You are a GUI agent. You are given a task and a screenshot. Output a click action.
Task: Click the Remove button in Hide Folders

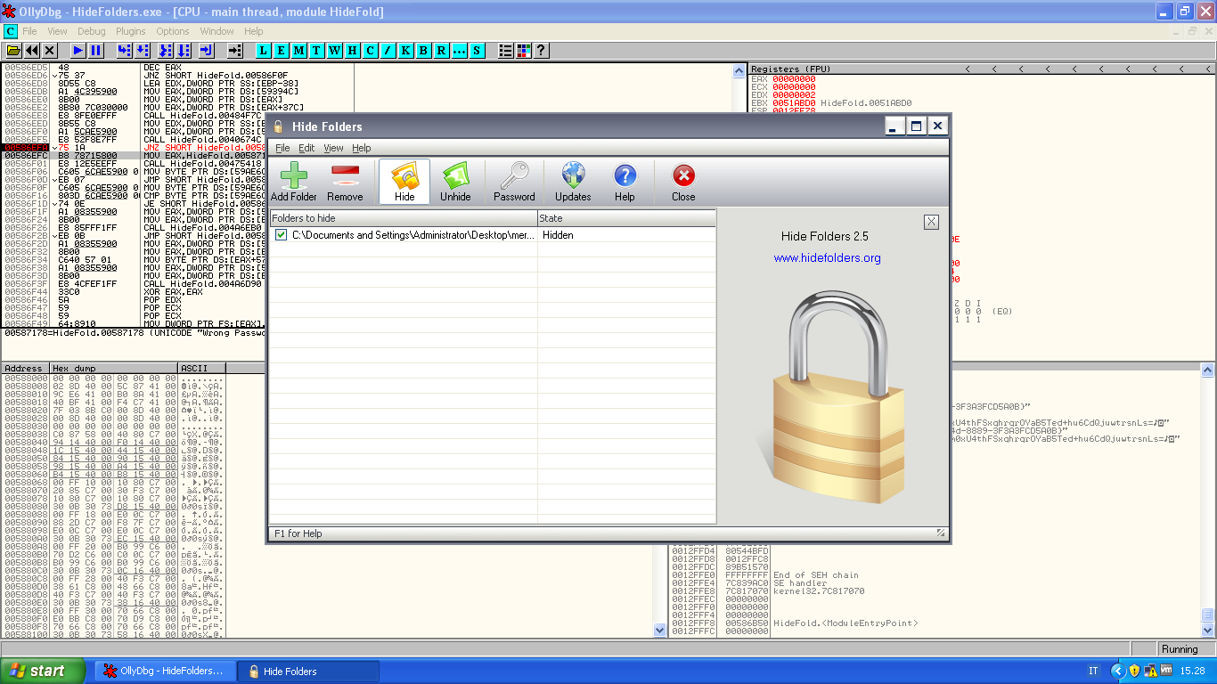pos(345,182)
